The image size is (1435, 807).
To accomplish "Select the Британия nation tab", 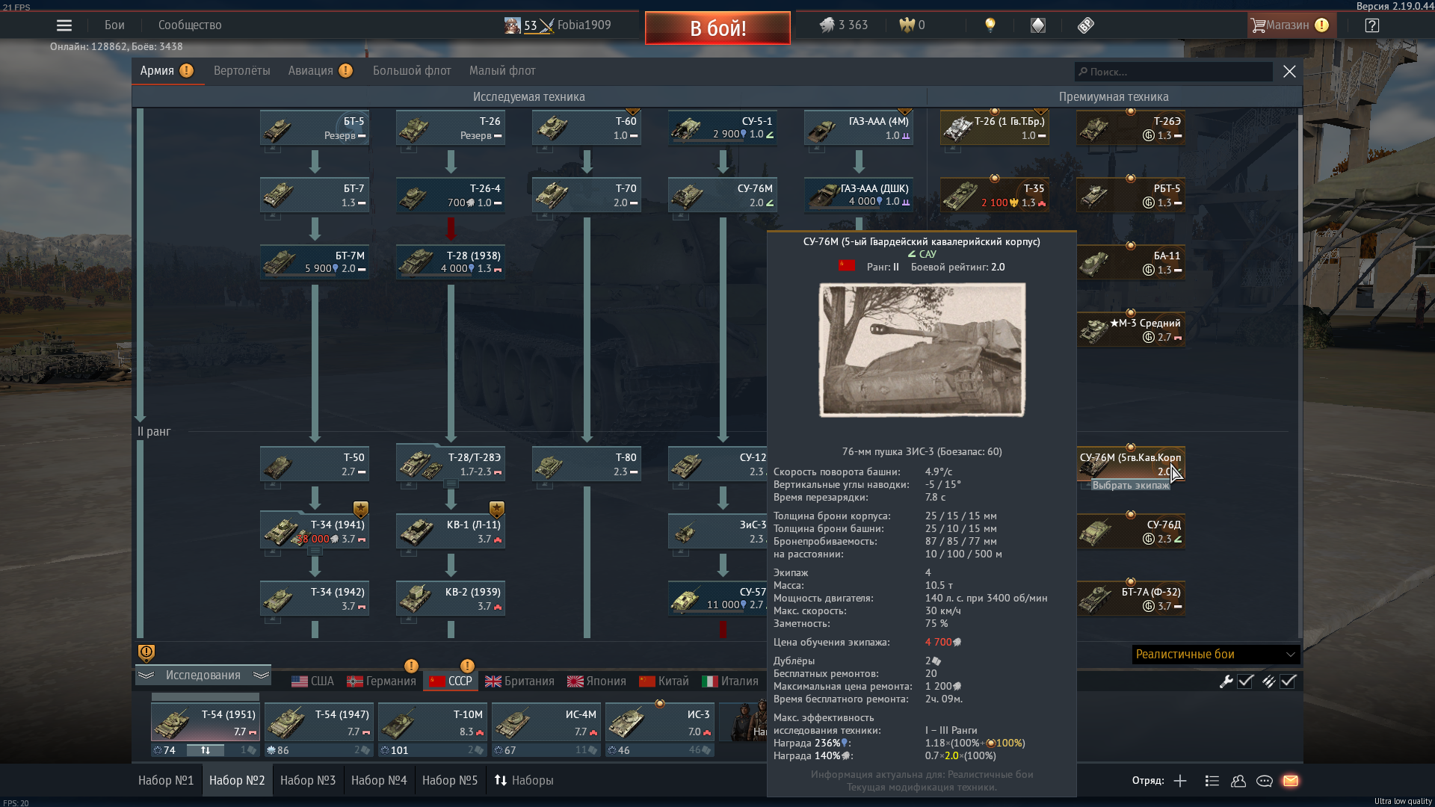I will [519, 681].
